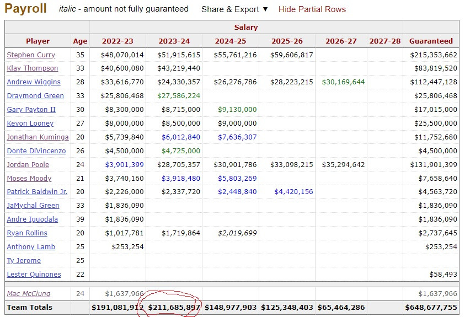Open Kevon Looney player page
This screenshot has width=465, height=317.
pyautogui.click(x=30, y=123)
